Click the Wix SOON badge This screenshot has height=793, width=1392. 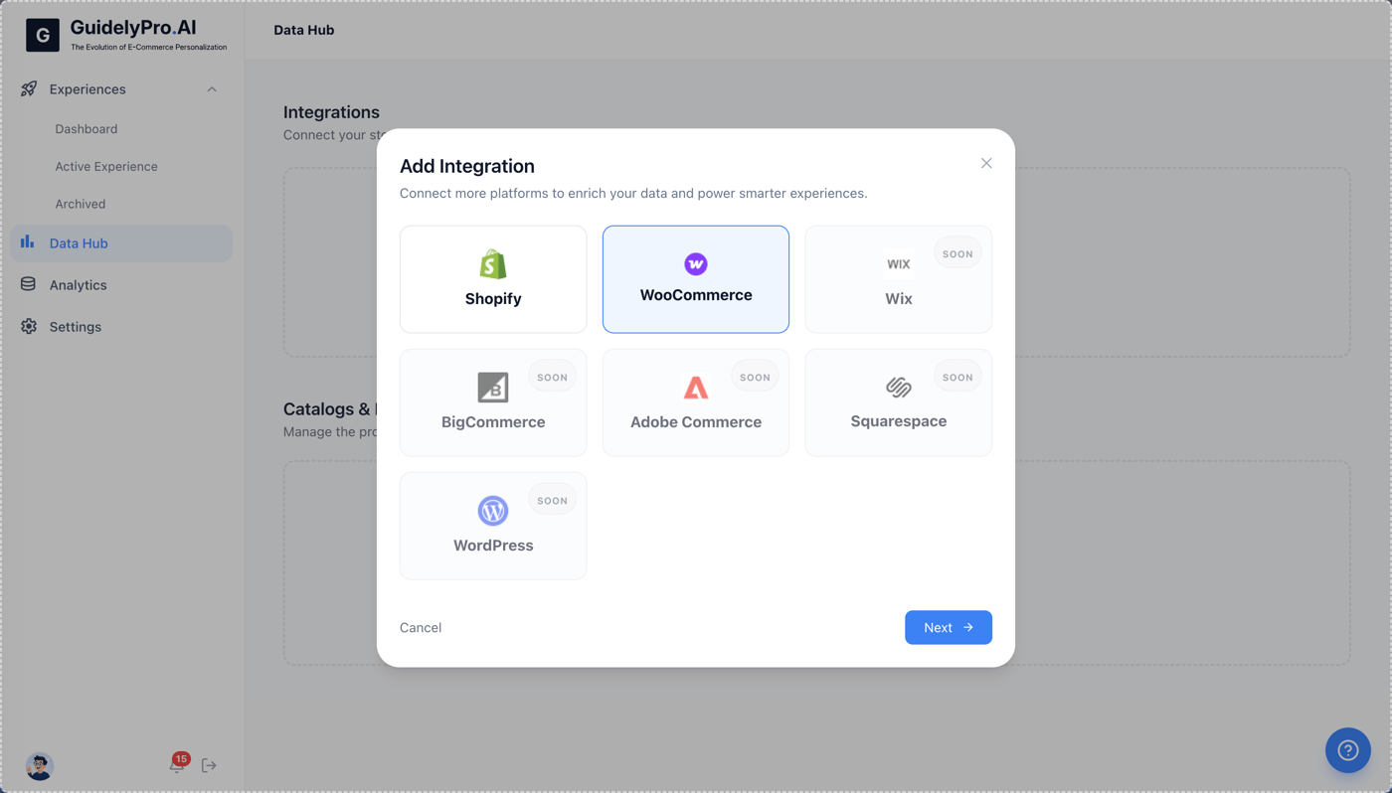coord(957,254)
